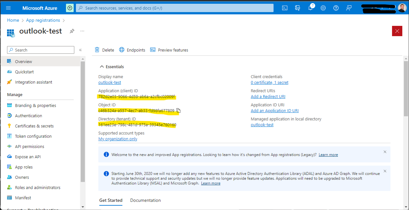Click the Home breadcrumb link
The image size is (409, 210).
click(13, 20)
